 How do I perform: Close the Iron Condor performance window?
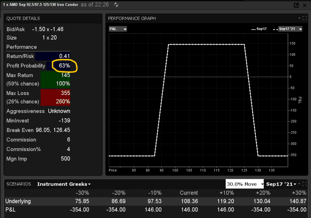[x=304, y=5]
